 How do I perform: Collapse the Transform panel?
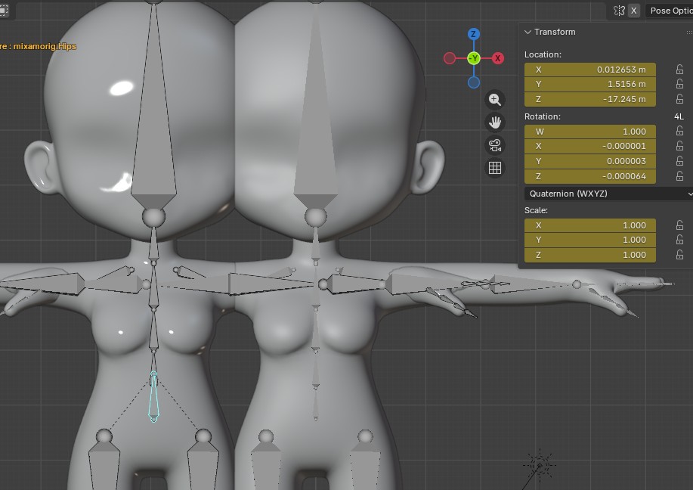[x=528, y=32]
